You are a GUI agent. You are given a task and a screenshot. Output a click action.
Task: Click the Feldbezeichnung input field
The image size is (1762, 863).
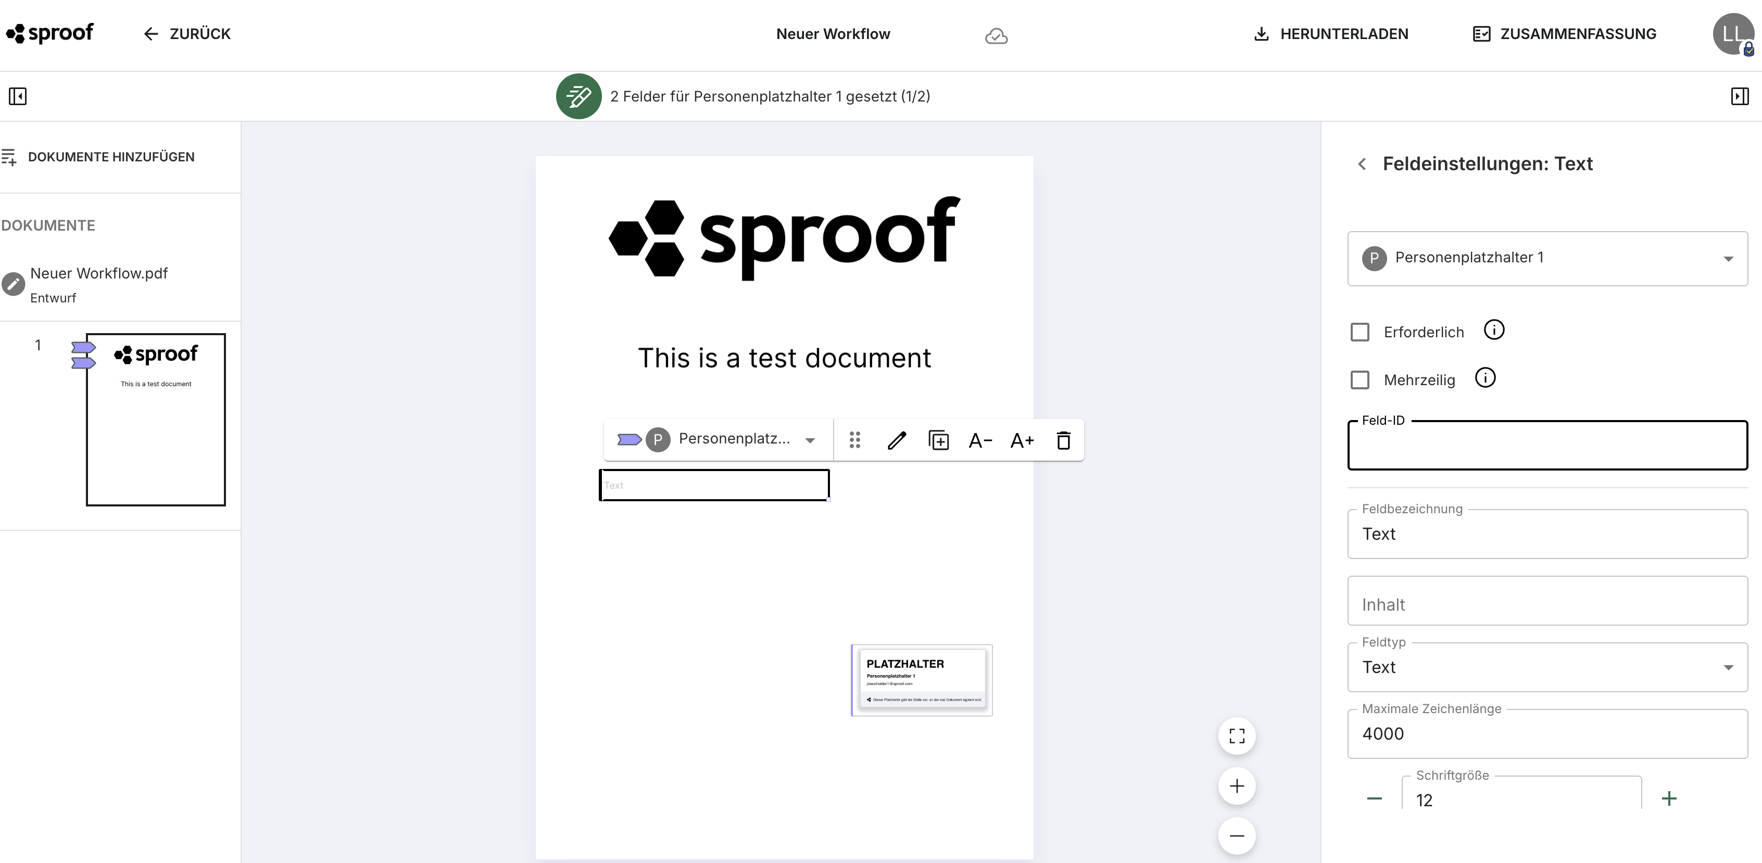click(x=1547, y=534)
